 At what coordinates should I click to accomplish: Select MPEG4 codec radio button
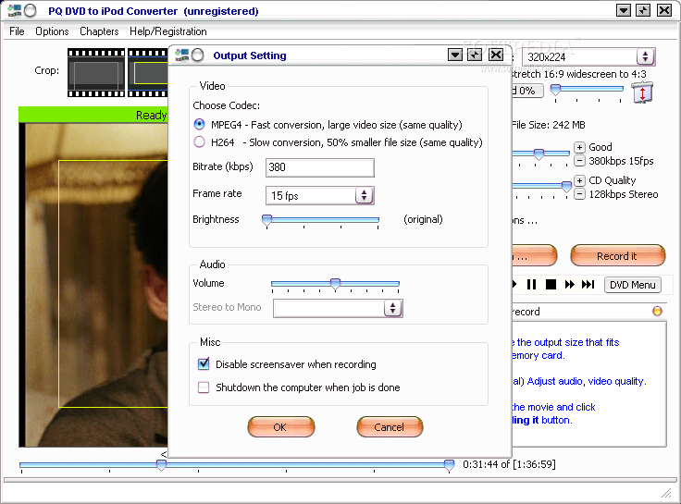[x=199, y=125]
